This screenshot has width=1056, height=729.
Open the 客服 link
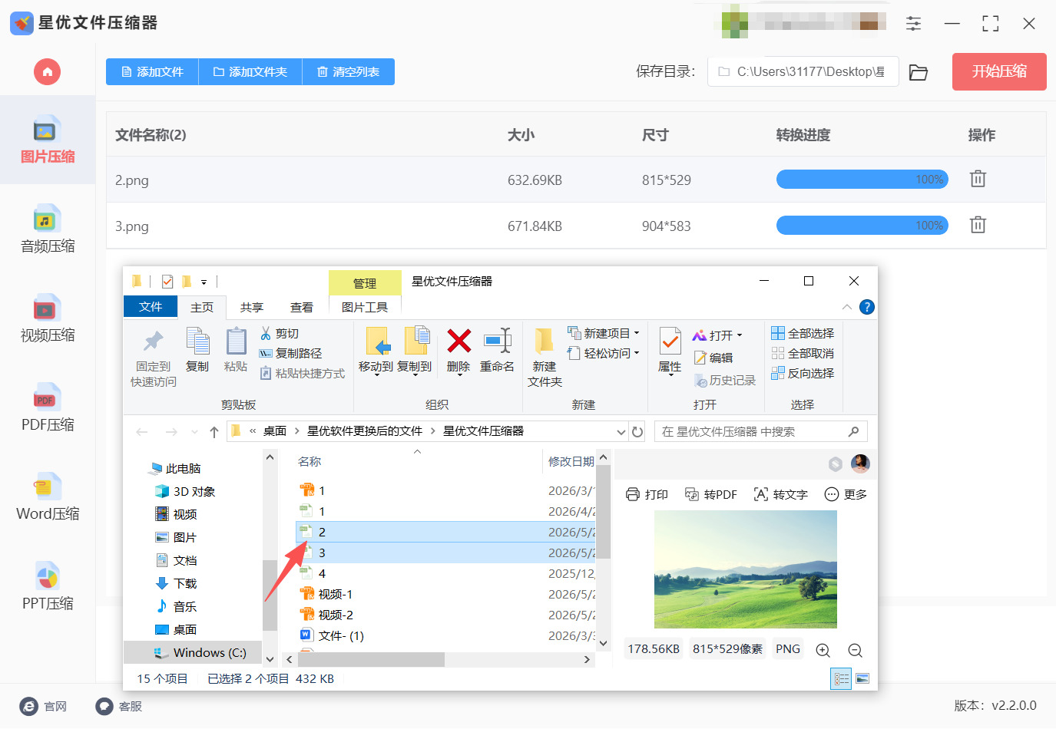click(119, 707)
